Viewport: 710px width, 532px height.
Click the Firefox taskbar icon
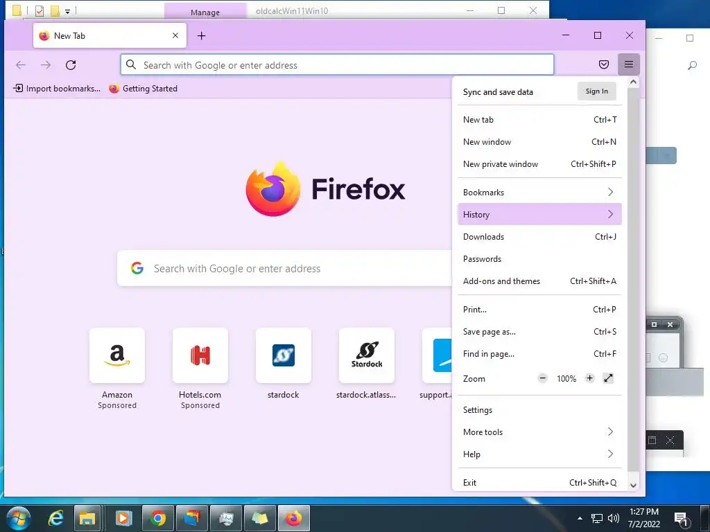tap(293, 518)
